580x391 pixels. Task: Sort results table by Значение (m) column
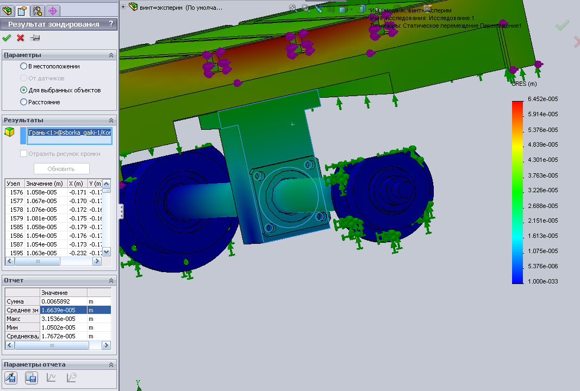pos(46,184)
